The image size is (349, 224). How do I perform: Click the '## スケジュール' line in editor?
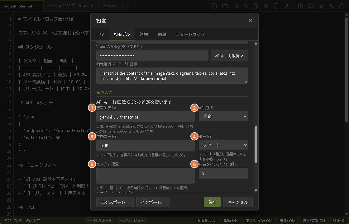tap(35, 47)
